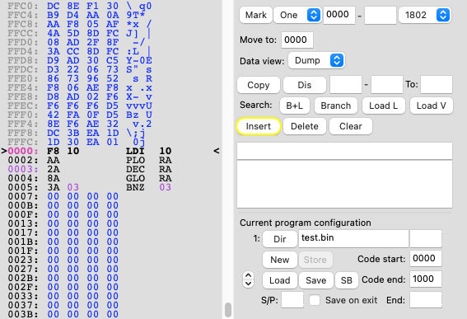Viewport: 467px width, 319px height.
Task: Select the GLO instruction at 0004
Action: click(135, 178)
